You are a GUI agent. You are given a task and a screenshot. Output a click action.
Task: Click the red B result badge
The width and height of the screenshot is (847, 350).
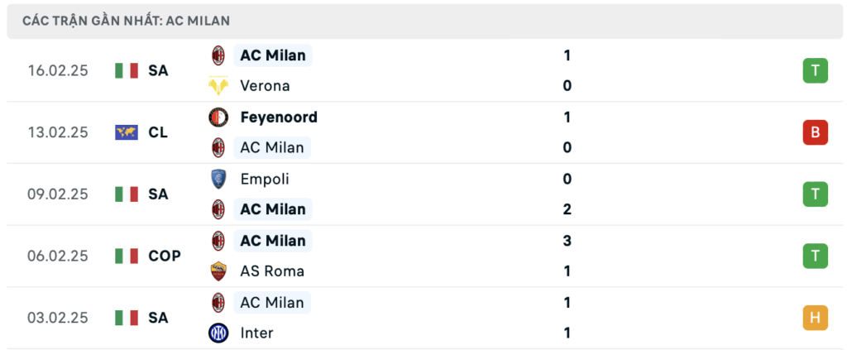click(815, 132)
